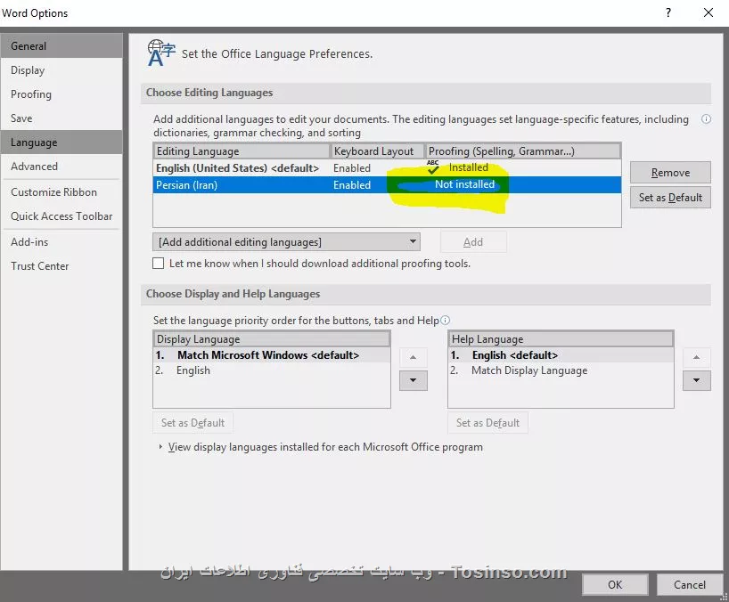The width and height of the screenshot is (729, 602).
Task: Click Enabled keyboard layout for English
Action: [352, 167]
